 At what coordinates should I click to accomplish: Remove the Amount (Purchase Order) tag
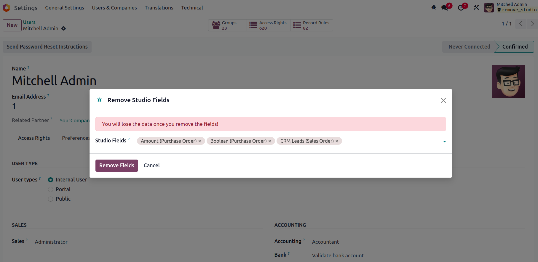click(200, 141)
